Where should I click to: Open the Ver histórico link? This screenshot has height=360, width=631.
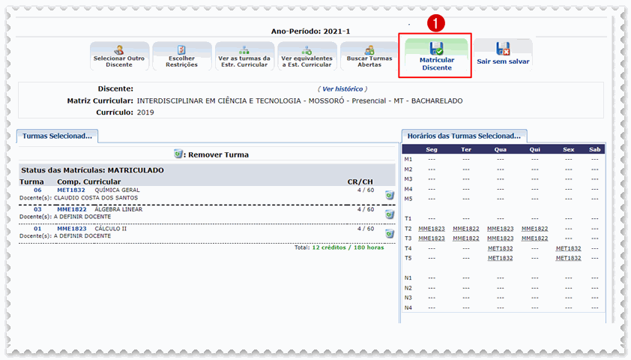pos(343,88)
